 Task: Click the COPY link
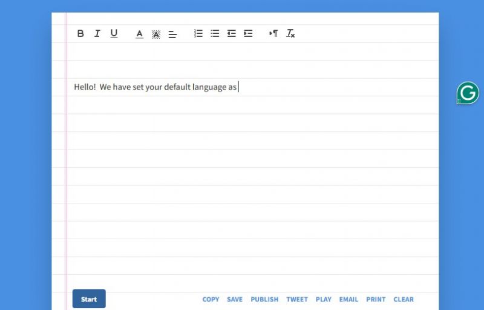click(211, 299)
